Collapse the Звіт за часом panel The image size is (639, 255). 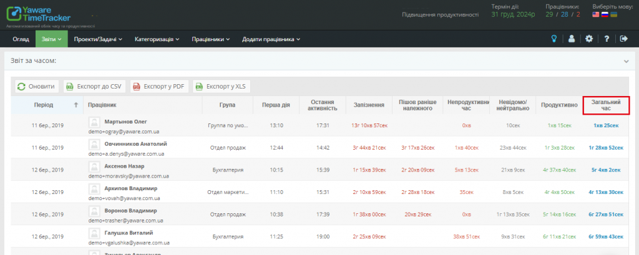click(x=626, y=61)
